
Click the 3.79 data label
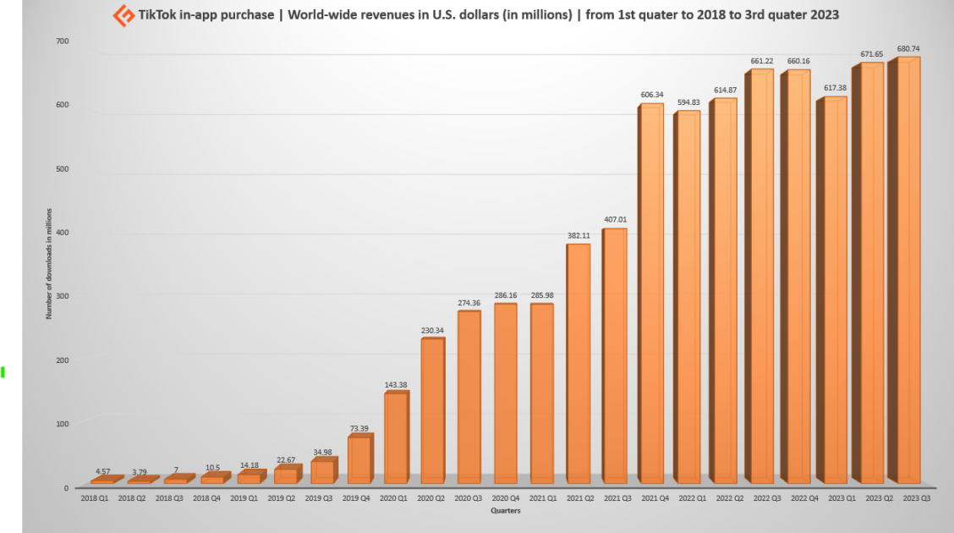tap(140, 472)
